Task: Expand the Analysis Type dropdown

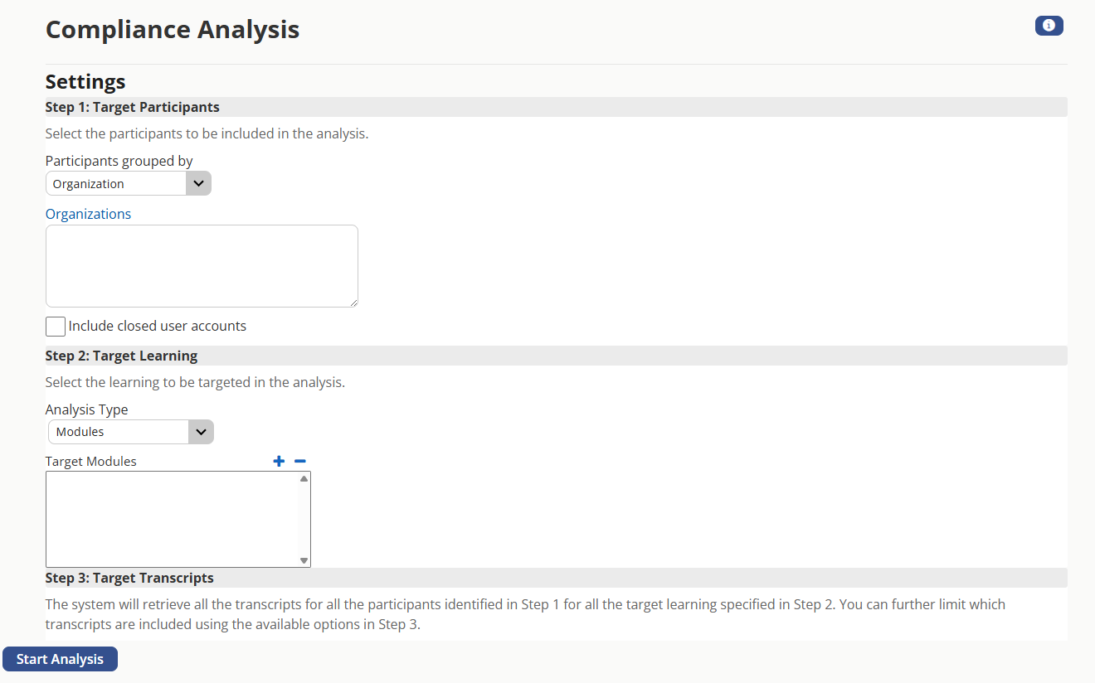Action: (x=130, y=432)
